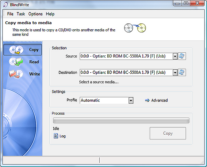Open the Advanced settings link
Screen dimensions: 207x167
(x=159, y=100)
